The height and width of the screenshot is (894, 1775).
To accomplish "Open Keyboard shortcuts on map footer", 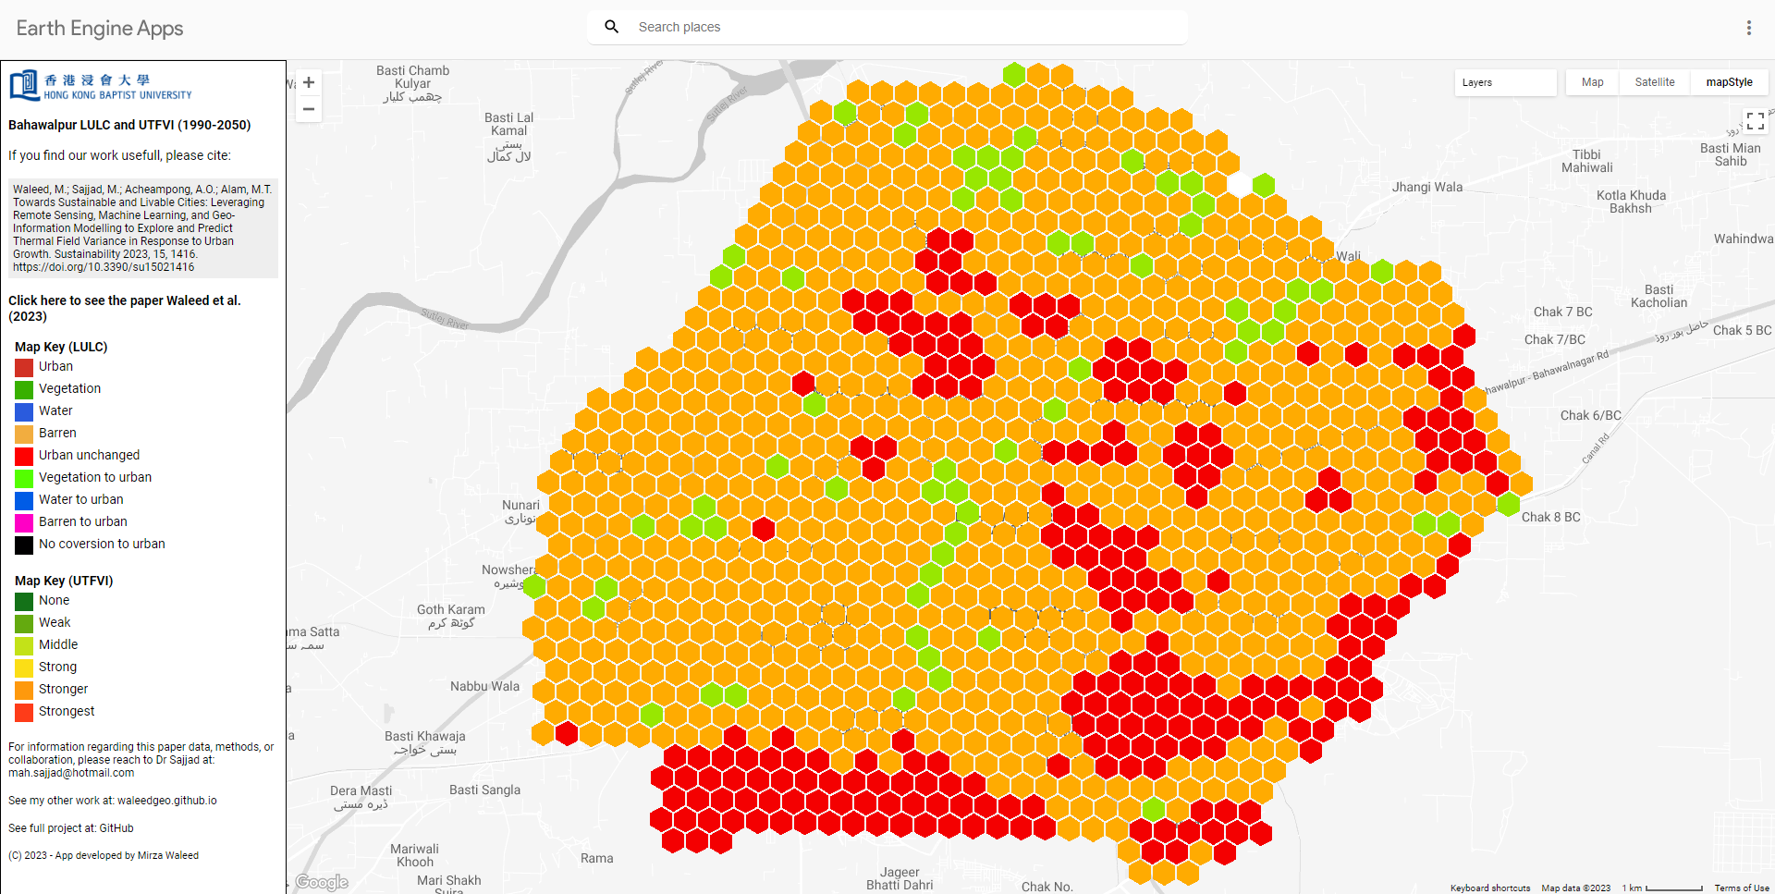I will [1489, 888].
